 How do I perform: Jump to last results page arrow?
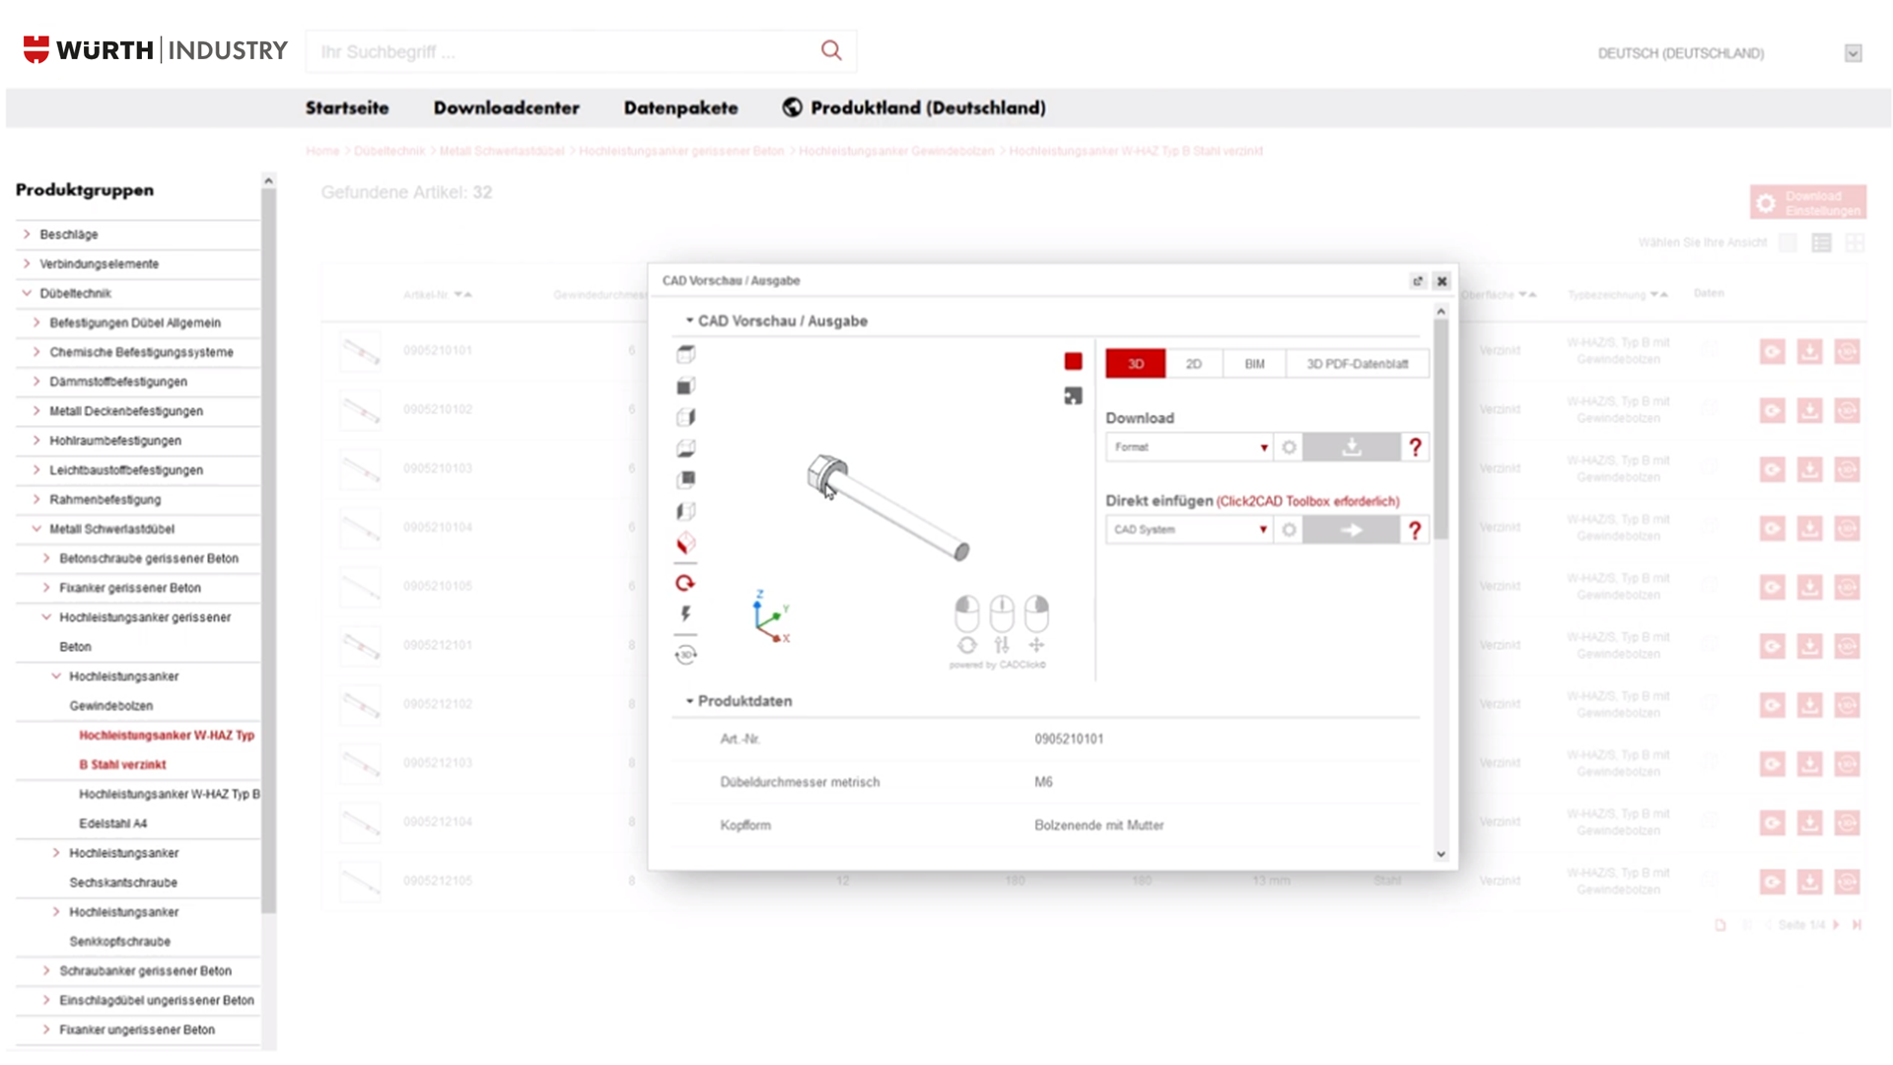(1857, 925)
